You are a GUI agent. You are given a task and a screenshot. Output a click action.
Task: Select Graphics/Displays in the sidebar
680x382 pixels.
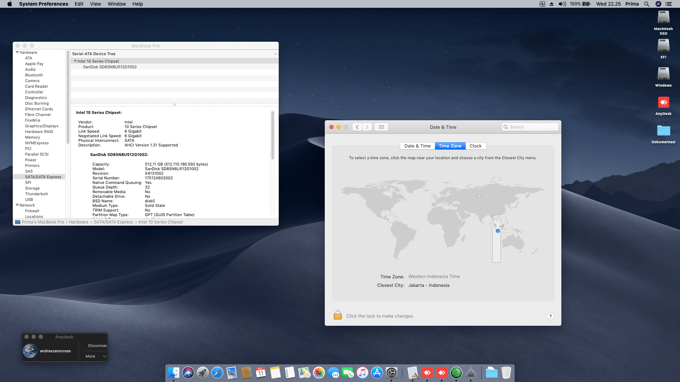tap(41, 126)
